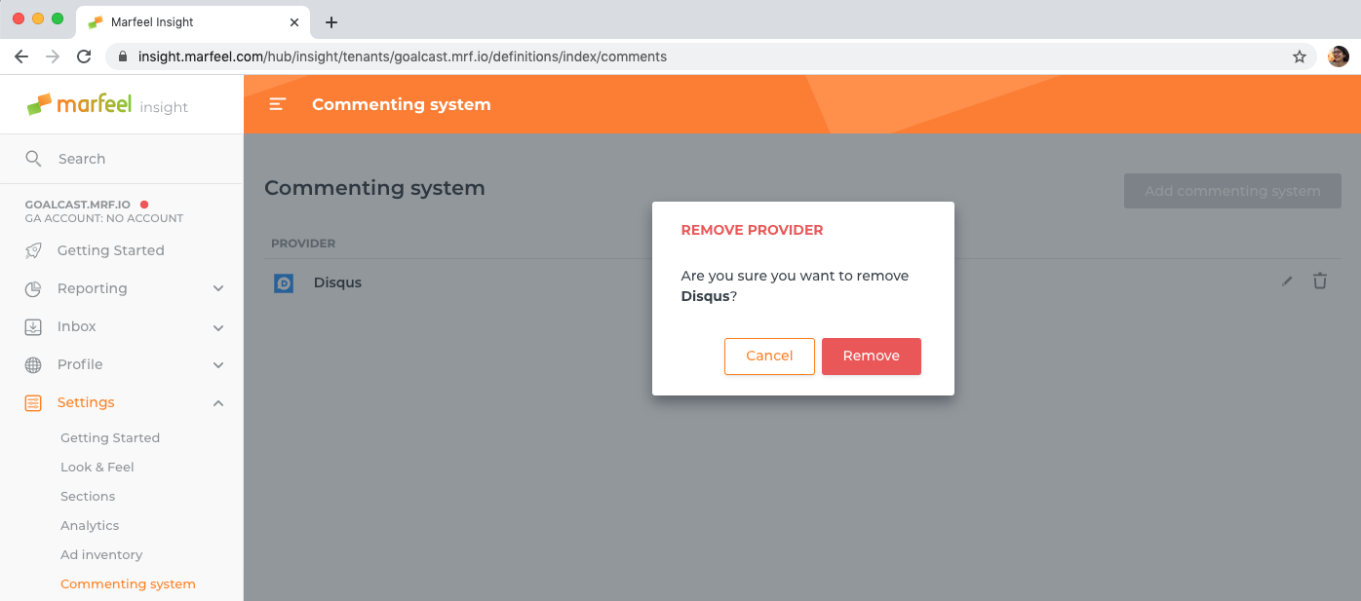This screenshot has width=1361, height=601.
Task: Click the GOALCAST.MRF.IO tenant name
Action: click(x=78, y=205)
